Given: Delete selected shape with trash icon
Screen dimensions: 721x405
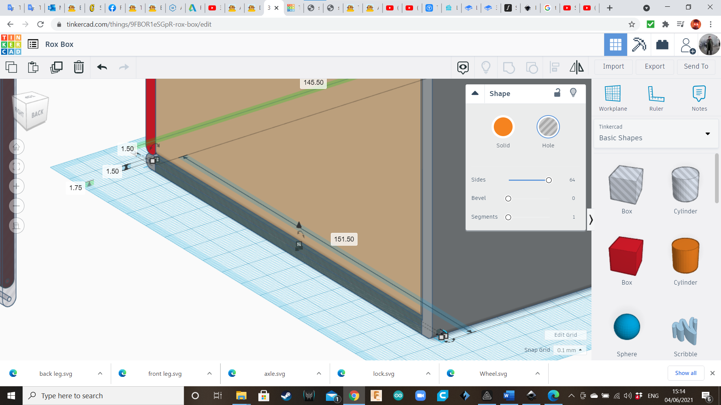Looking at the screenshot, I should click(x=78, y=67).
